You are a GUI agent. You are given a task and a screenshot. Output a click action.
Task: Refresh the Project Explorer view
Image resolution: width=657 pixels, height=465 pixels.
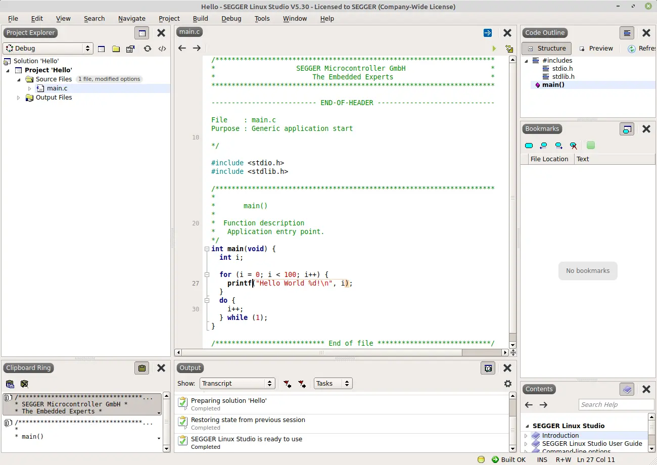[x=146, y=49]
